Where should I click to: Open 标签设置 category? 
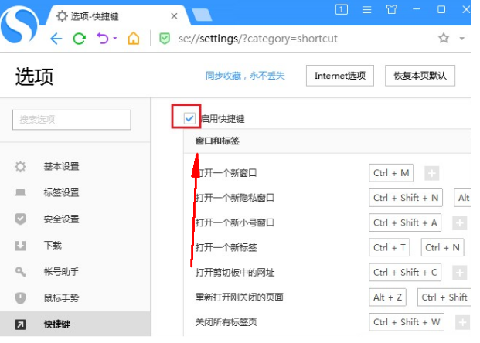[x=61, y=193]
